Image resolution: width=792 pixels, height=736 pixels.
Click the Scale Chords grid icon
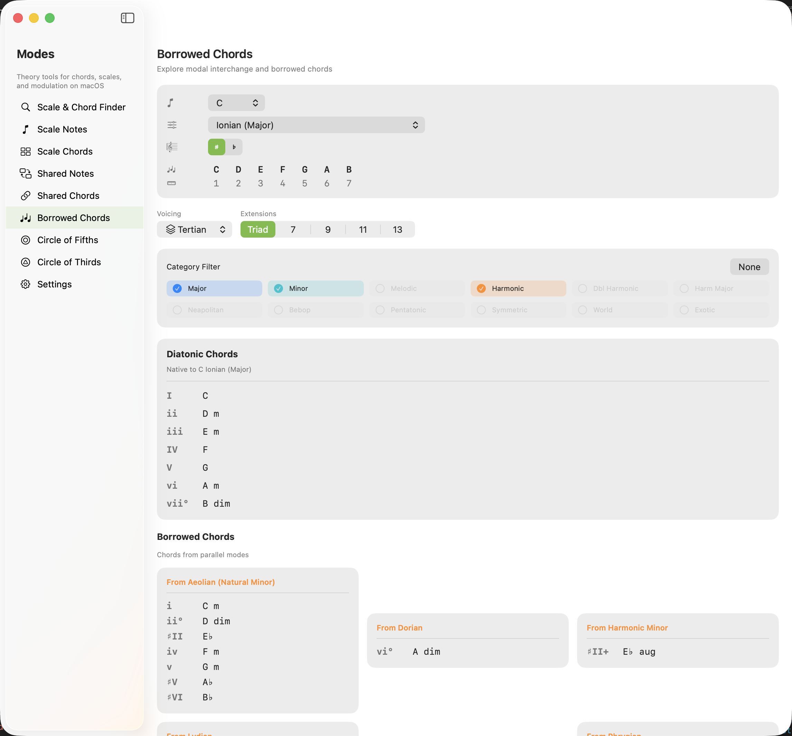(26, 151)
